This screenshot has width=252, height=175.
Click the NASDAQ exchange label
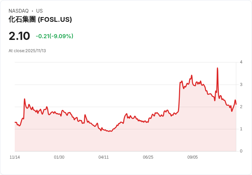18,11
